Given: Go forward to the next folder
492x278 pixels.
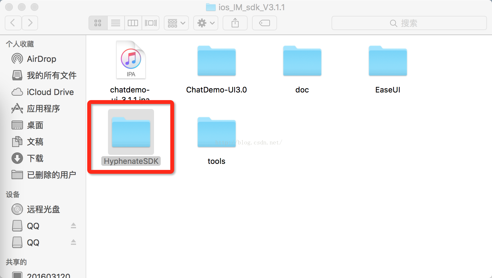Looking at the screenshot, I should (x=30, y=23).
